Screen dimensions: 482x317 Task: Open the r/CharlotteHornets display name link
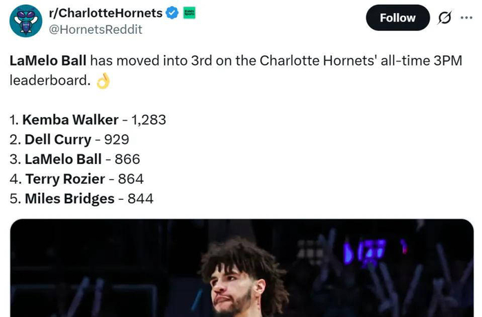(x=107, y=13)
